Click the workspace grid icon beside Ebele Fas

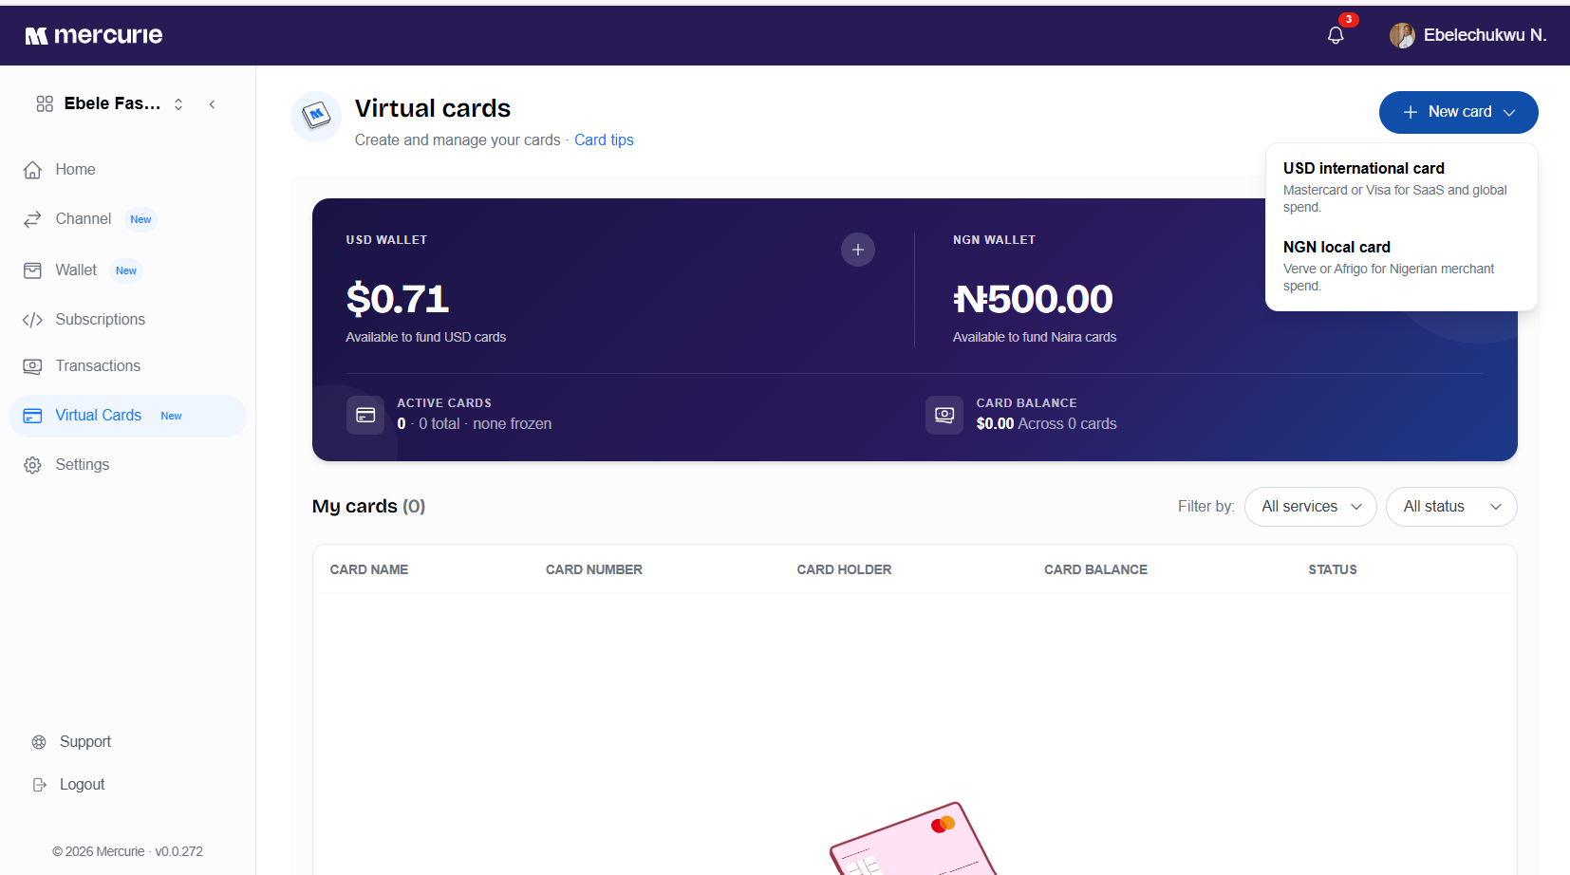45,103
